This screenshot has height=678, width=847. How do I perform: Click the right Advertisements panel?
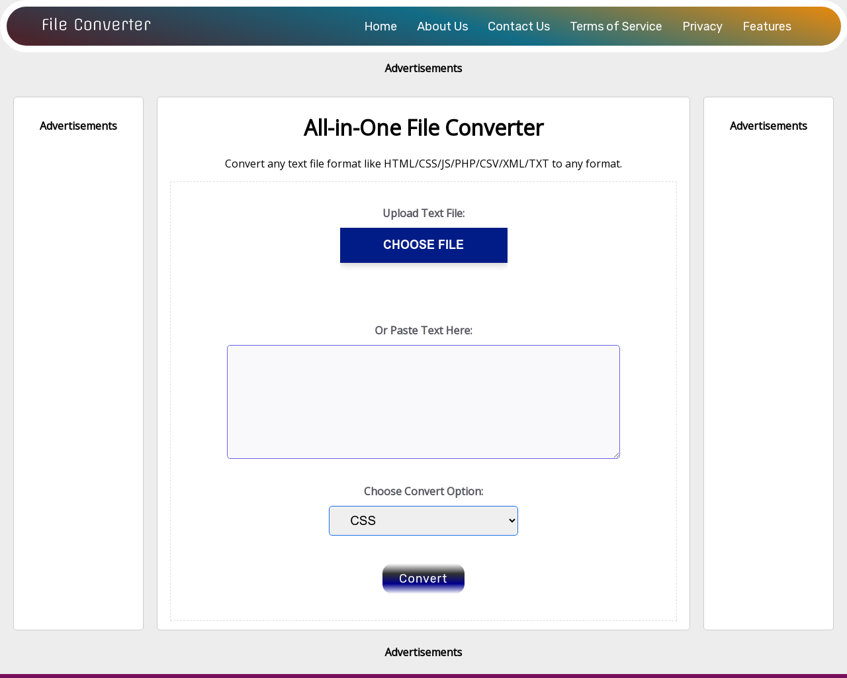pos(768,363)
